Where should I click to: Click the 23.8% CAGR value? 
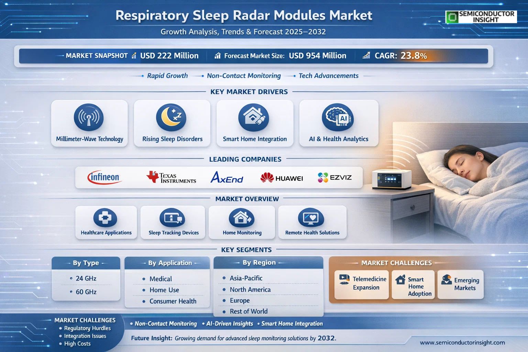point(414,56)
